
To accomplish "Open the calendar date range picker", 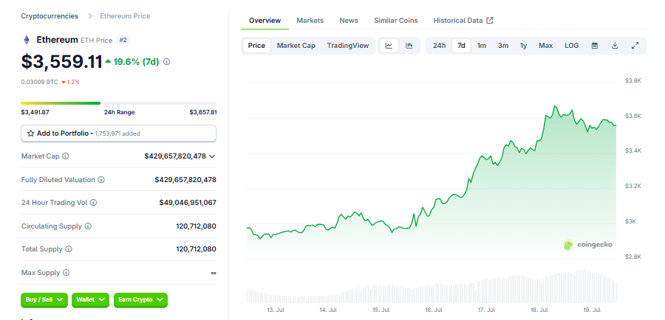I will (595, 46).
